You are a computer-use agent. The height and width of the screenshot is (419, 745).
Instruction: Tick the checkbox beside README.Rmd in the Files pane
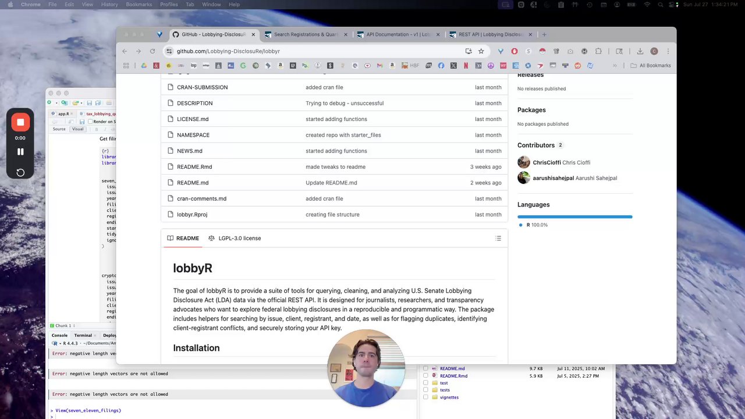click(x=425, y=376)
